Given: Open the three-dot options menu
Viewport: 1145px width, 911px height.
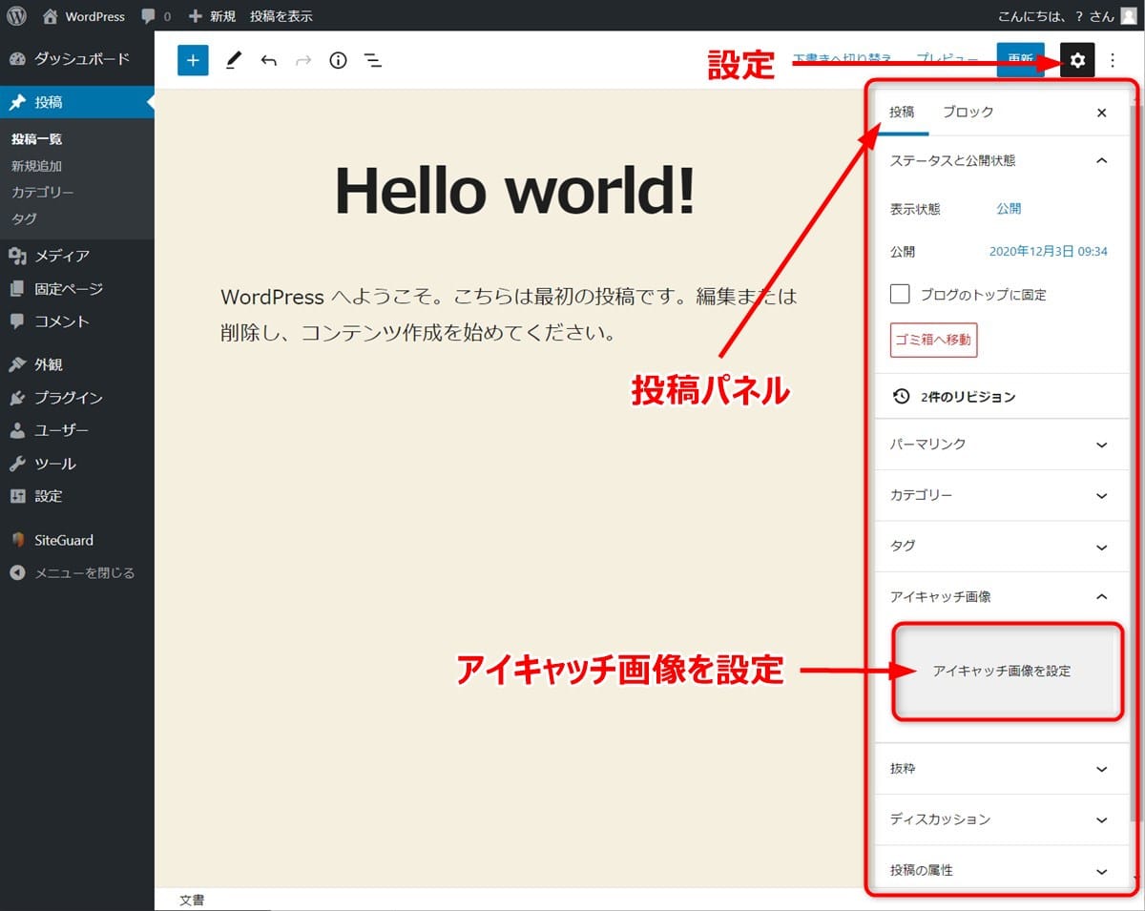Looking at the screenshot, I should [x=1113, y=60].
